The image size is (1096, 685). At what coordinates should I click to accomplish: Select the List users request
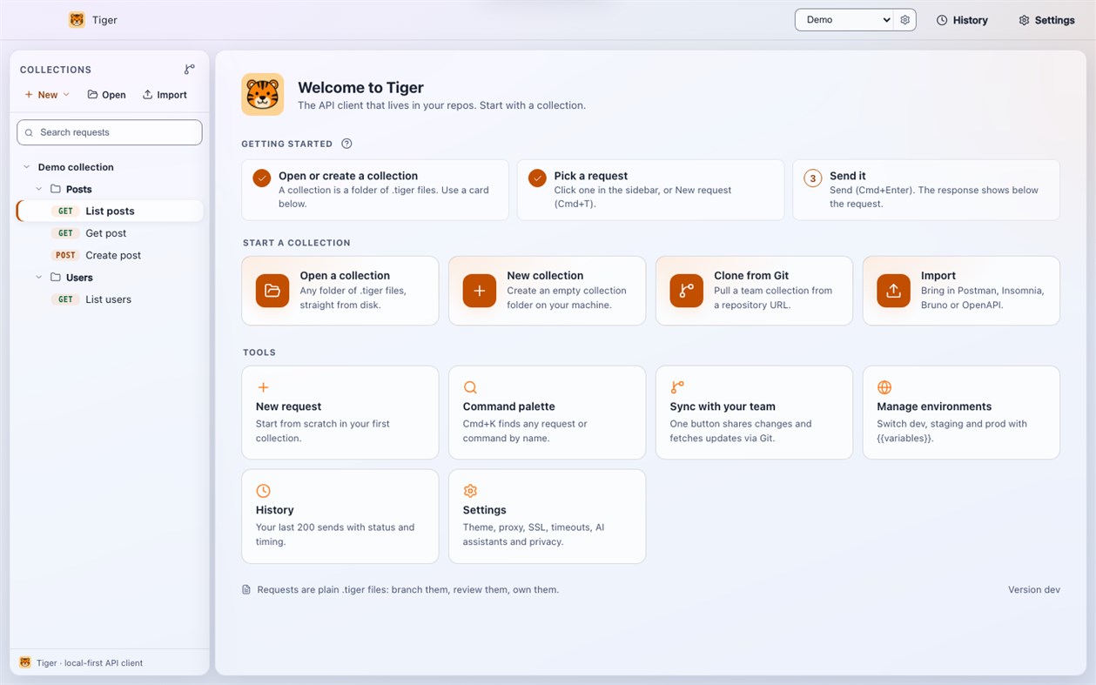110,299
